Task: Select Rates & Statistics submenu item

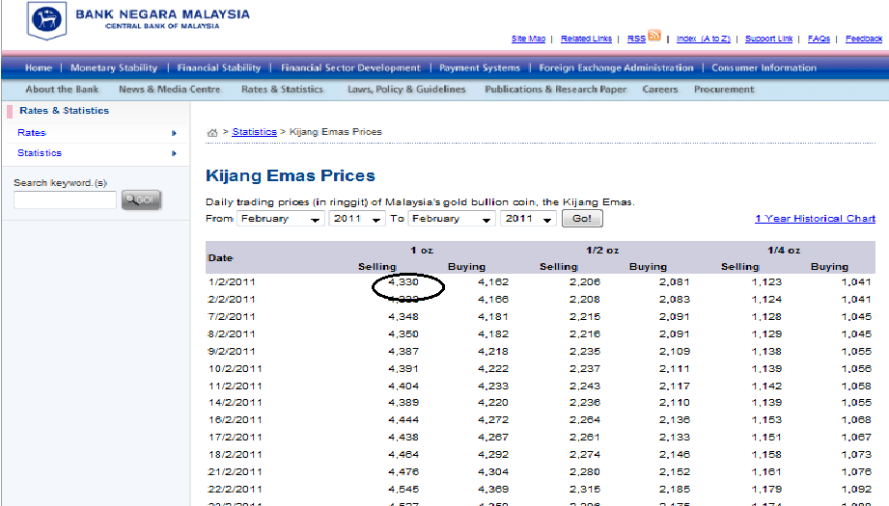Action: click(283, 90)
